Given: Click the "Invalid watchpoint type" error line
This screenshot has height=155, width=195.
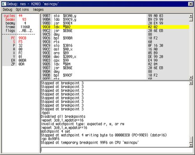Looking at the screenshot, I should click(x=83, y=124).
